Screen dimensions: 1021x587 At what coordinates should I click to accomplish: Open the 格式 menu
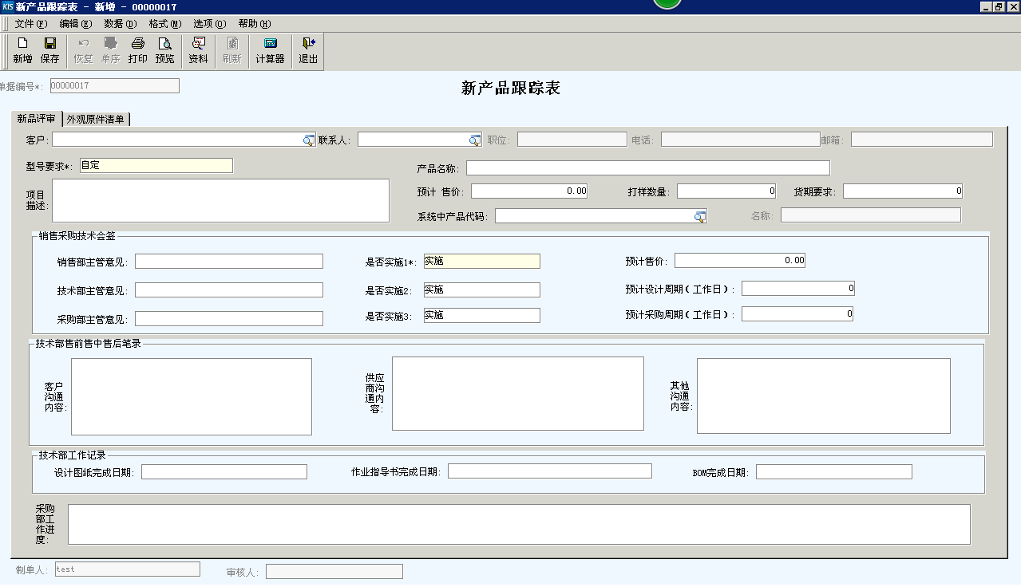point(164,24)
